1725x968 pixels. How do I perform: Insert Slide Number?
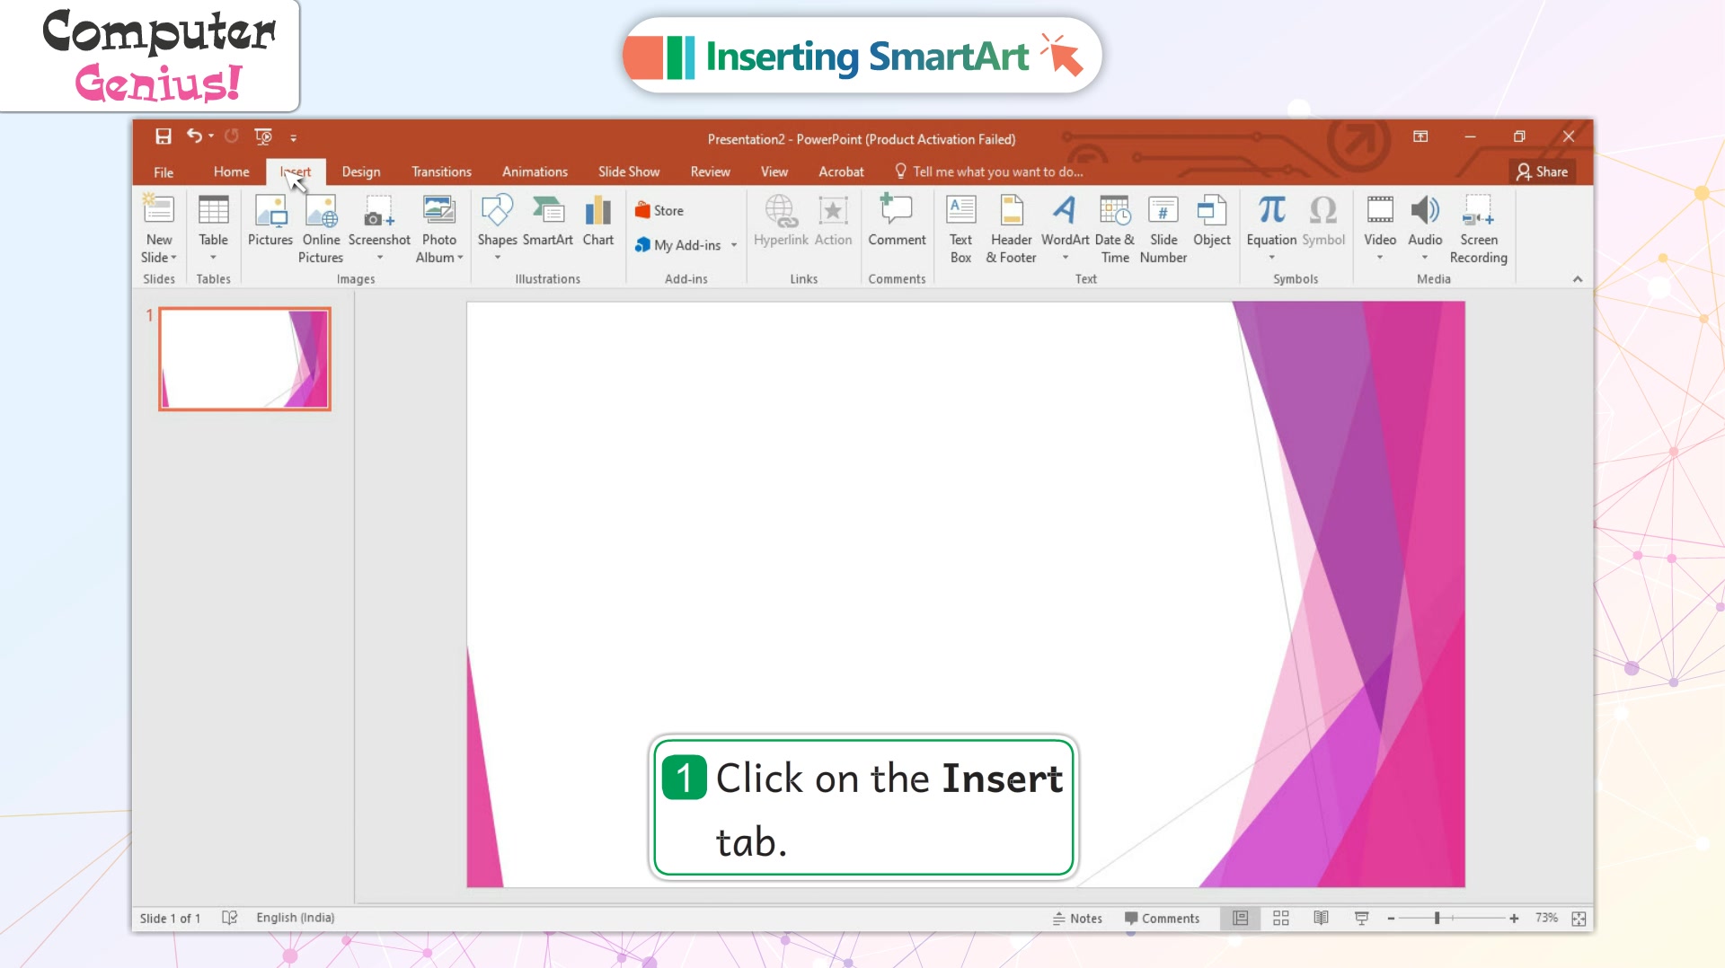(1163, 229)
